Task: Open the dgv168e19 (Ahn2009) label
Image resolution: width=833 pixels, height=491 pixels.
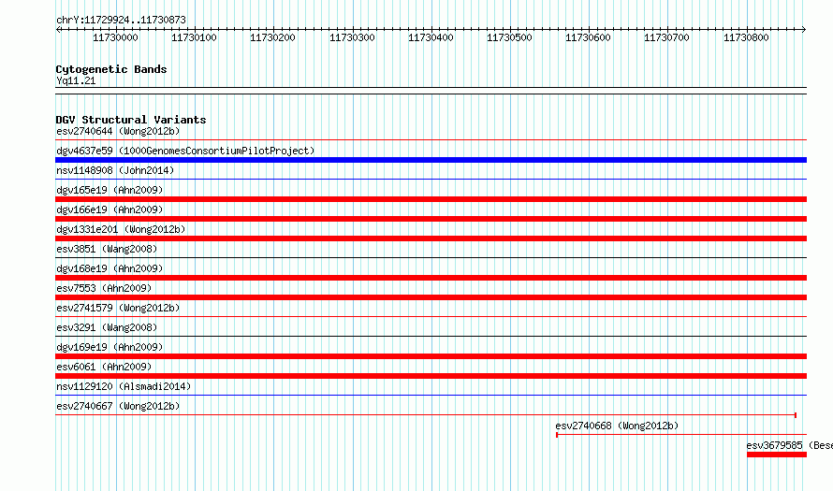Action: click(x=110, y=268)
